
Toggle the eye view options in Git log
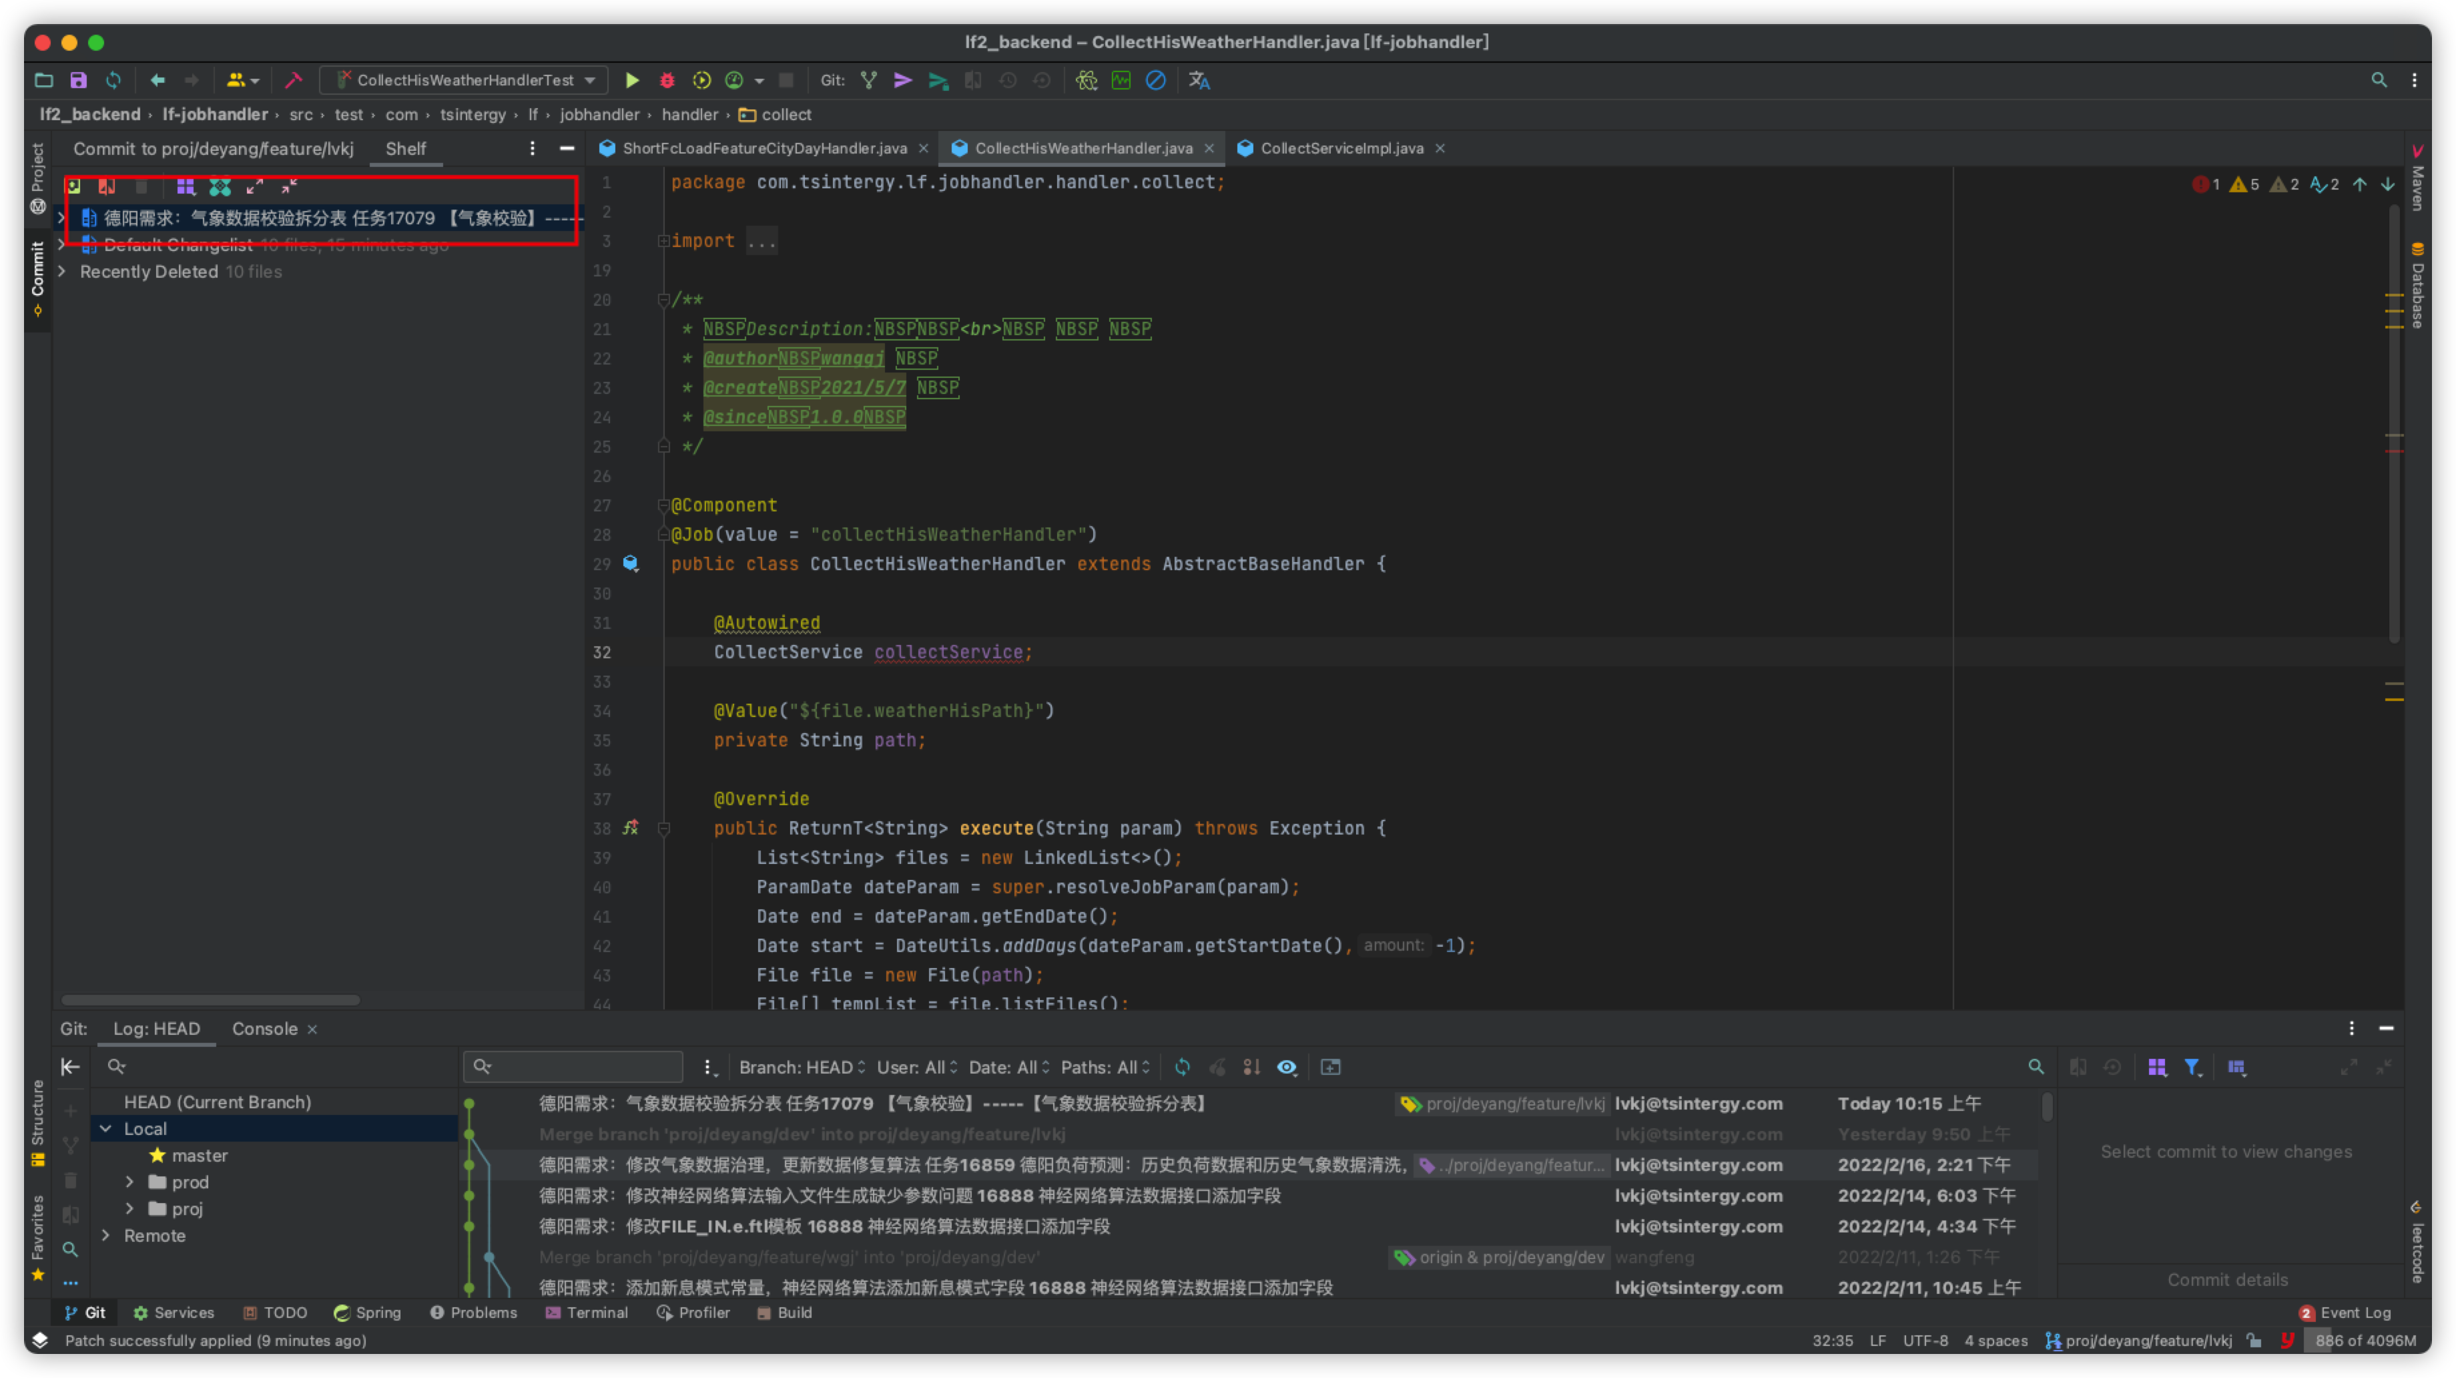pos(1286,1067)
